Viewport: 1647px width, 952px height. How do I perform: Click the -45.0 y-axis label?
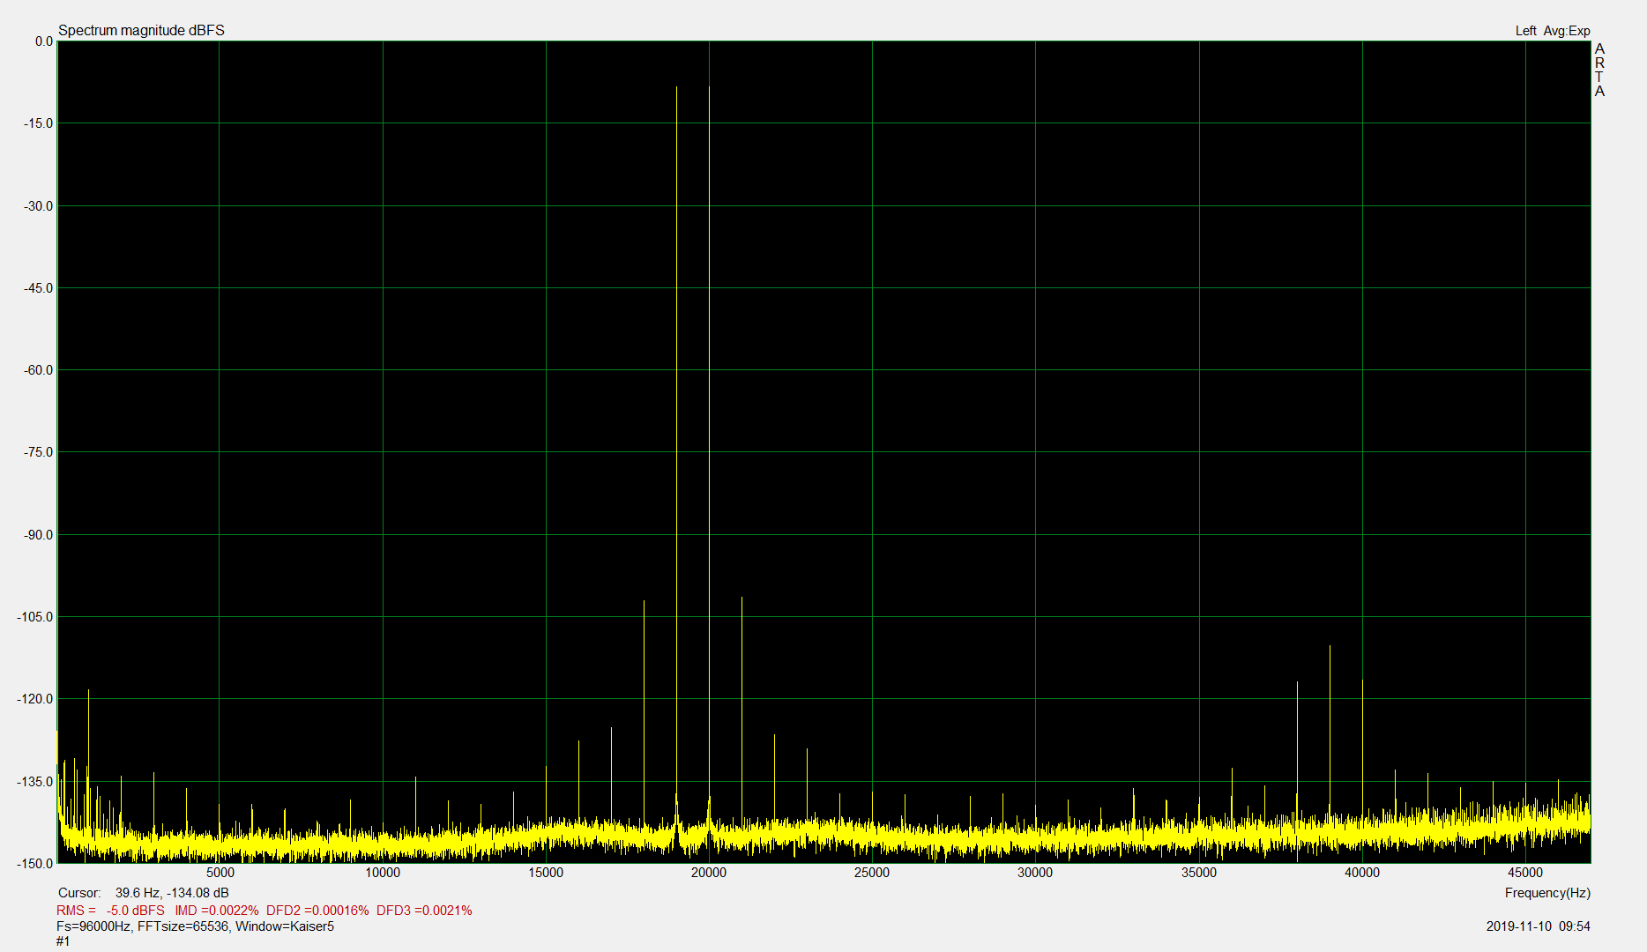(39, 288)
